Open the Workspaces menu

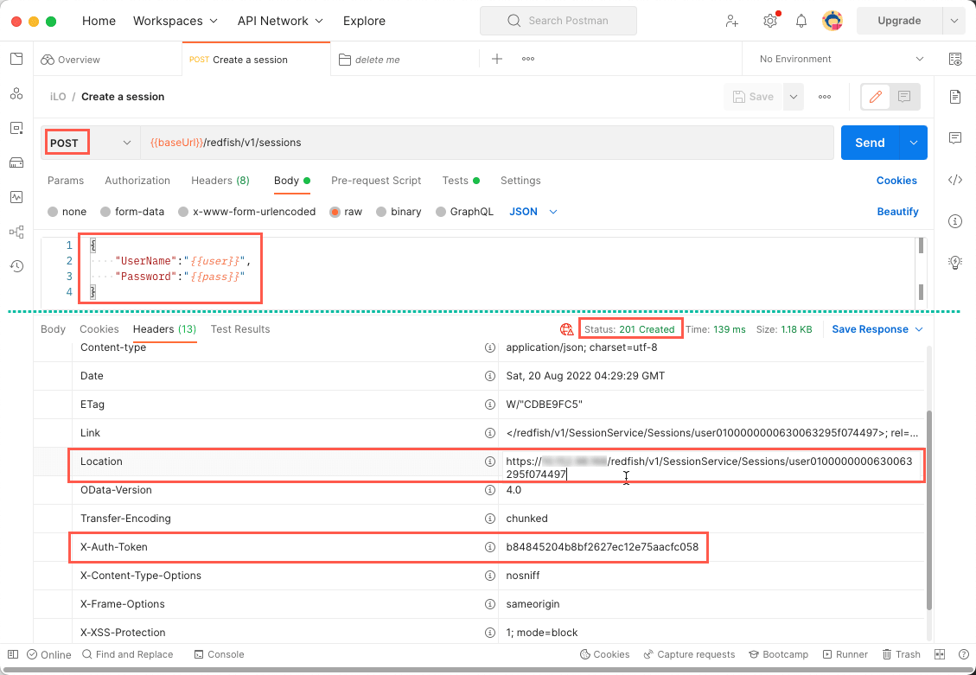175,21
